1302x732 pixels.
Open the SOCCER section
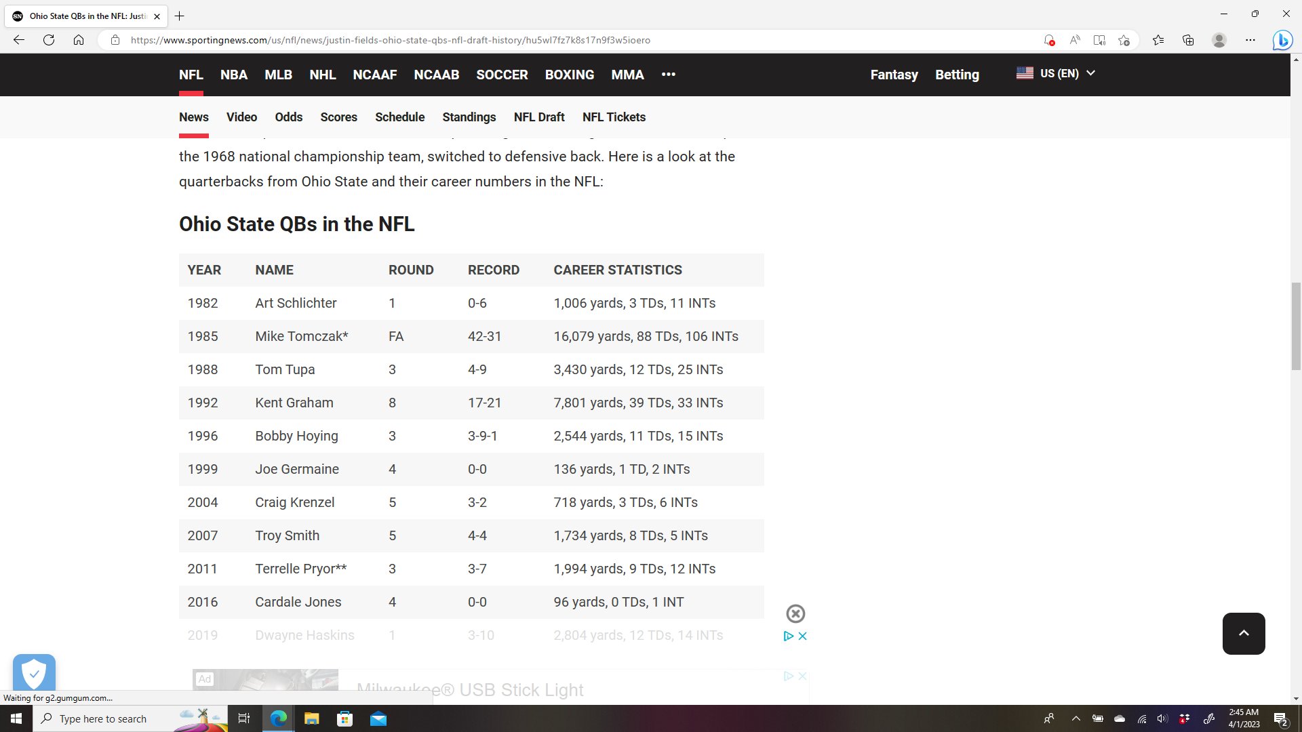(x=502, y=75)
